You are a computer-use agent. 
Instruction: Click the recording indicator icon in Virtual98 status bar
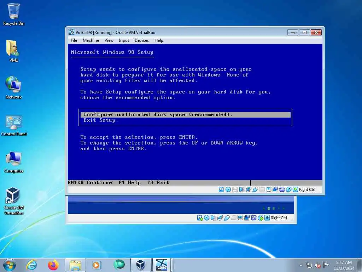275,189
